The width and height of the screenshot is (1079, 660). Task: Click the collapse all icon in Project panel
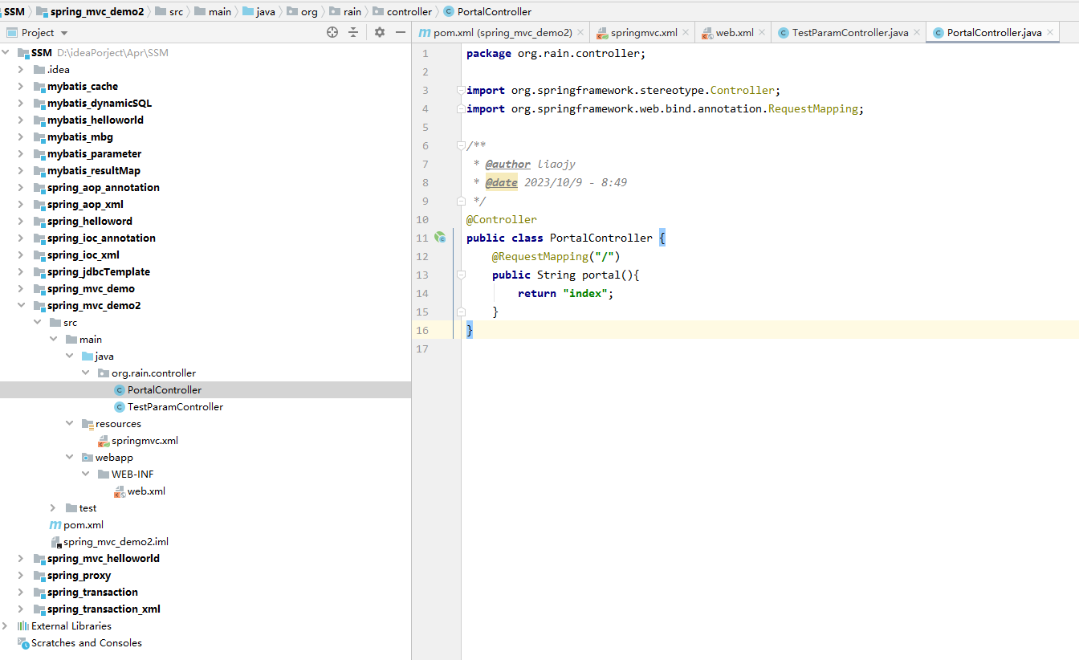[353, 32]
